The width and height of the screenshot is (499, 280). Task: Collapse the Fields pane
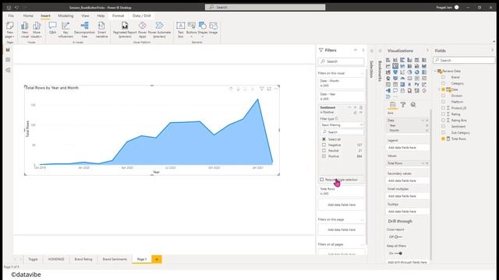[492, 51]
